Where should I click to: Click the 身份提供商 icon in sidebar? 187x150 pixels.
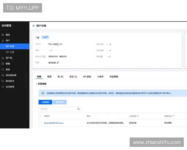tap(3, 75)
